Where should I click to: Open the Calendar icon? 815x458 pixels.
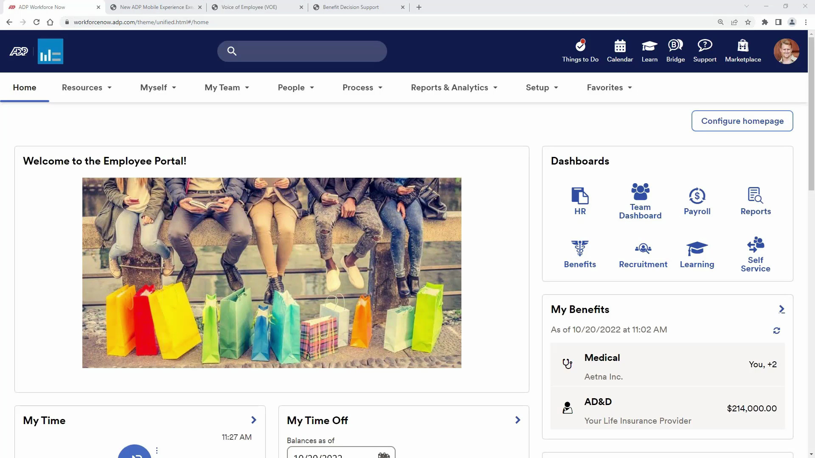[620, 51]
